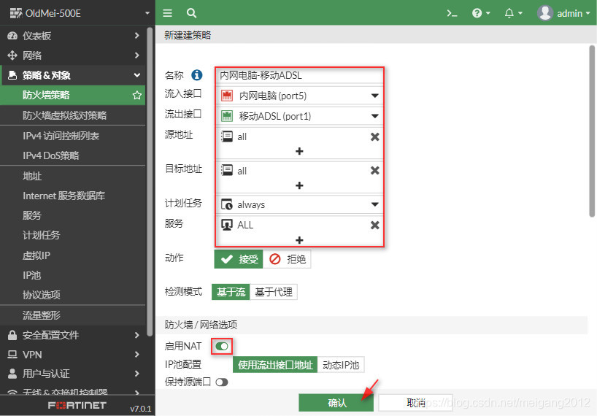This screenshot has height=416, width=597.
Task: Click the main form vertical scrollbar
Action: [592, 131]
